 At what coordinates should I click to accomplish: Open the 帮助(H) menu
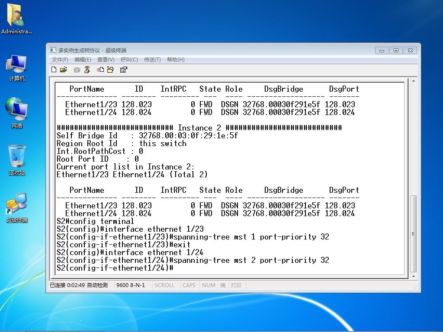click(x=176, y=60)
